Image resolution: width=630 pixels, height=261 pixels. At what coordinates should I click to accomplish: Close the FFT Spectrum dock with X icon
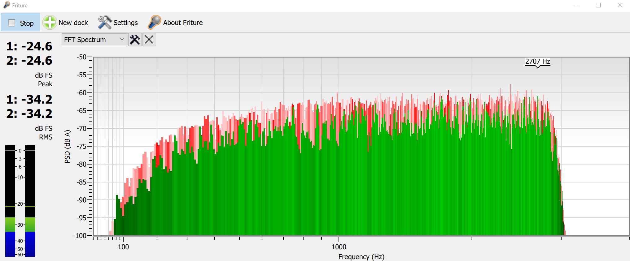tap(149, 40)
